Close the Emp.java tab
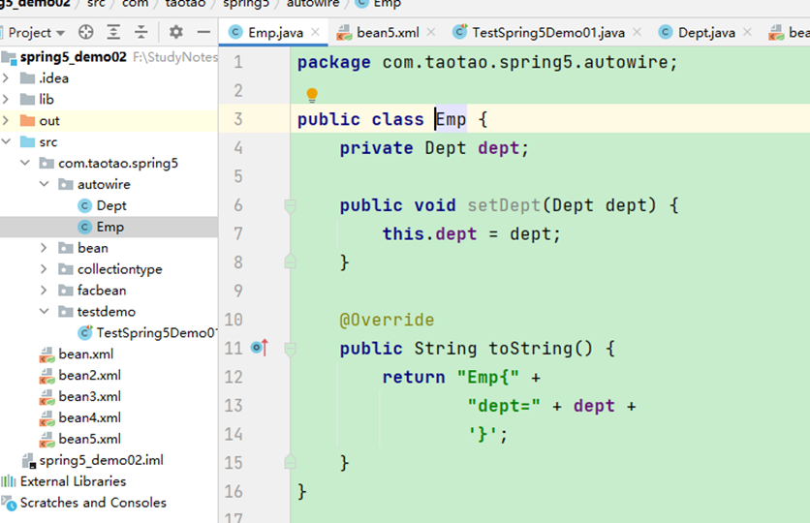This screenshot has height=523, width=810. tap(316, 33)
